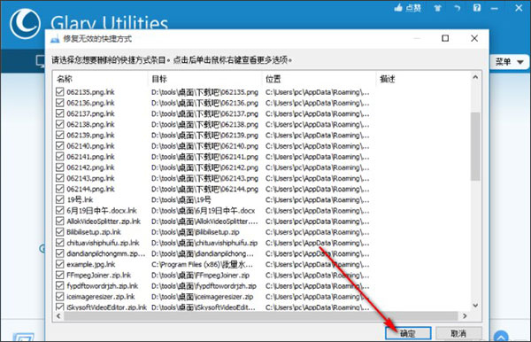This screenshot has height=342, width=531.
Task: Maximize the 修复无效的快捷方式 dialog
Action: (x=445, y=38)
